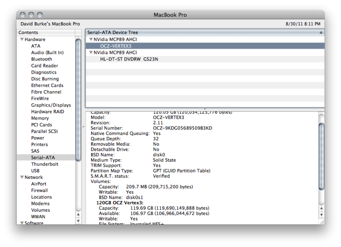Screen dimensions: 341x247
Task: Collapse the Network section triangle
Action: pos(22,177)
